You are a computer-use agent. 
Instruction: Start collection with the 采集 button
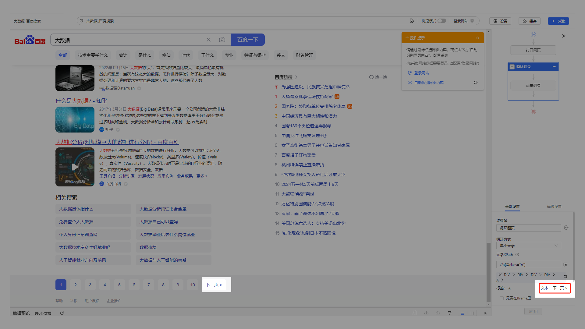click(x=558, y=21)
